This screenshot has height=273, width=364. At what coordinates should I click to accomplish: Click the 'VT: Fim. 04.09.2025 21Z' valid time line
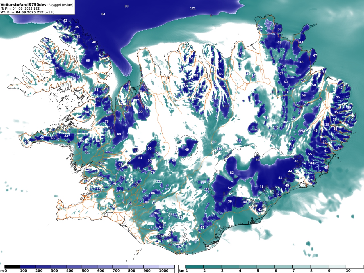pos(22,12)
